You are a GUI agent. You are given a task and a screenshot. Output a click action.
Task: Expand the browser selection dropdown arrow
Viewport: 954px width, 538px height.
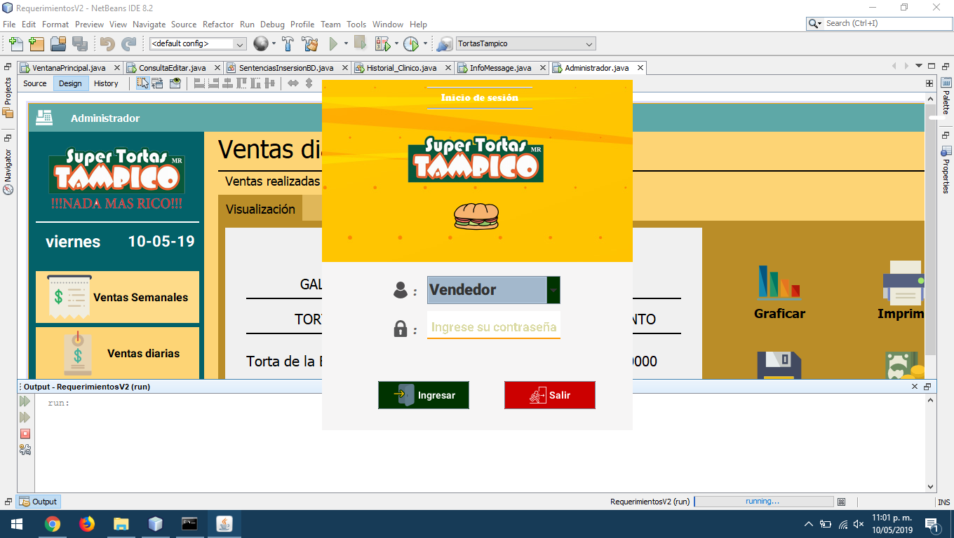click(274, 43)
